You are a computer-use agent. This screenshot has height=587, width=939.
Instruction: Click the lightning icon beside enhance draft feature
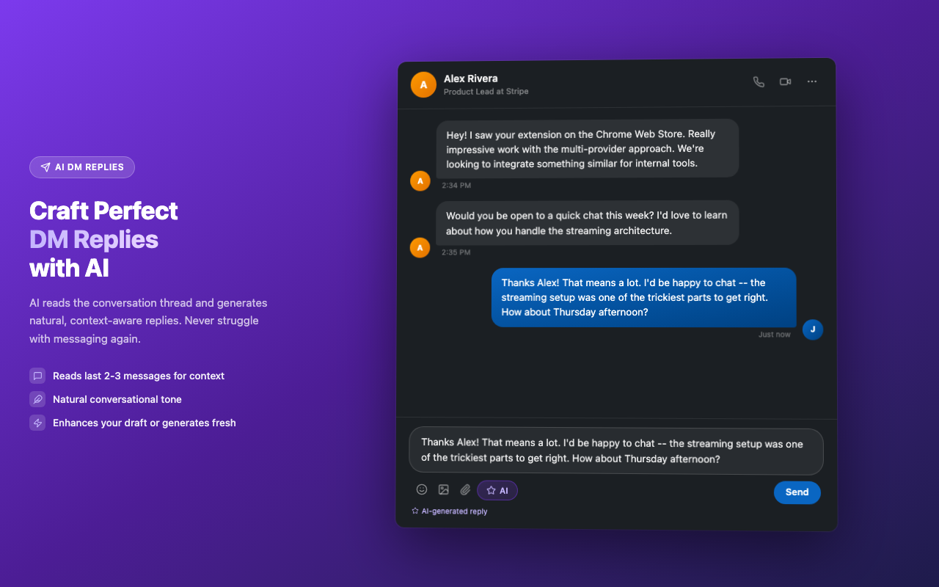pos(37,422)
